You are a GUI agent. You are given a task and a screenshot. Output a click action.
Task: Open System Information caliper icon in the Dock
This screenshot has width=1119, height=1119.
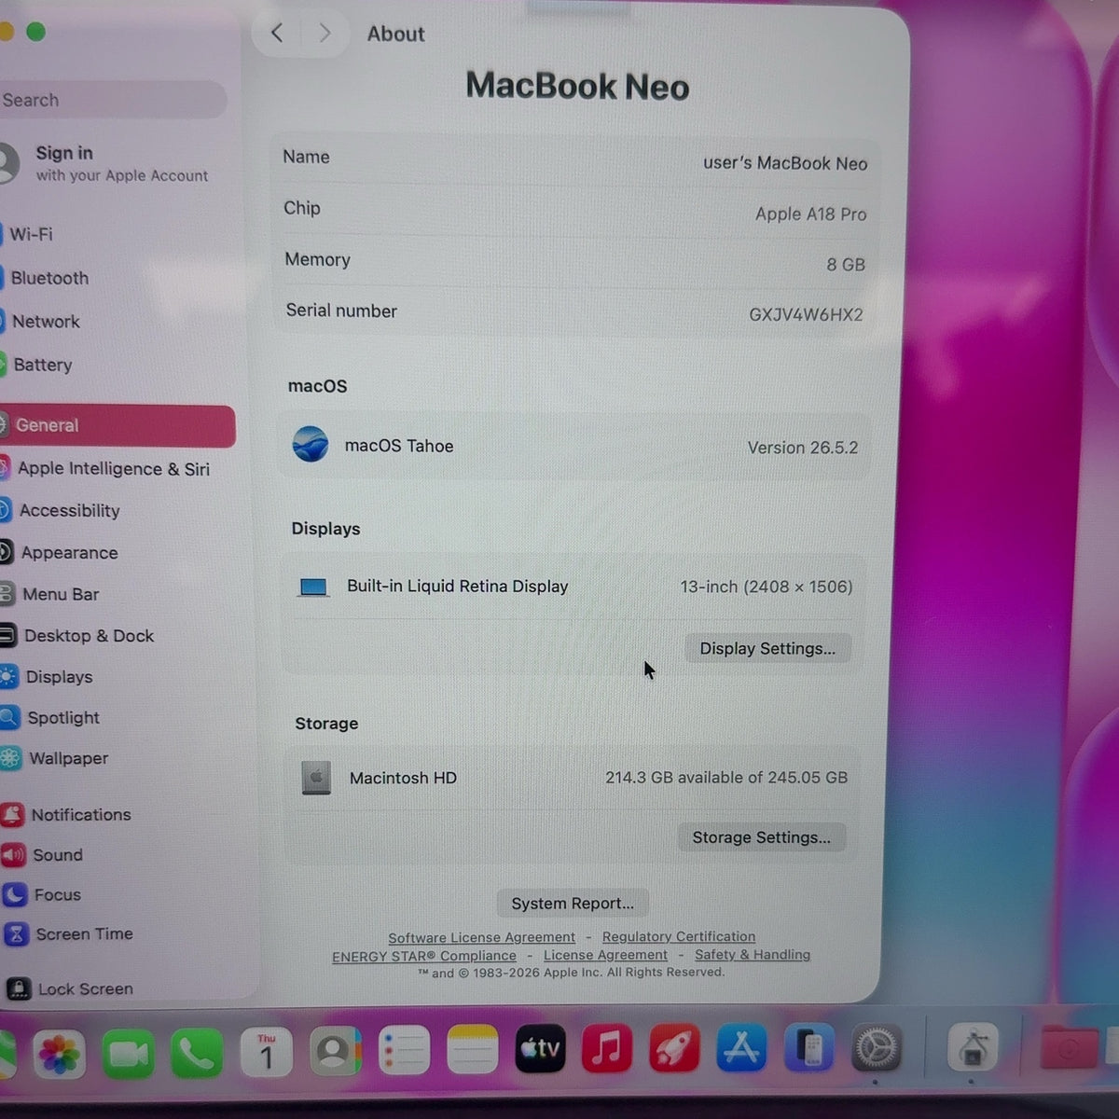[x=973, y=1048]
